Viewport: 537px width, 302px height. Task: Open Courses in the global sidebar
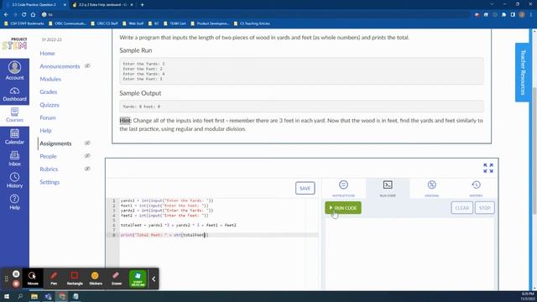(14, 115)
